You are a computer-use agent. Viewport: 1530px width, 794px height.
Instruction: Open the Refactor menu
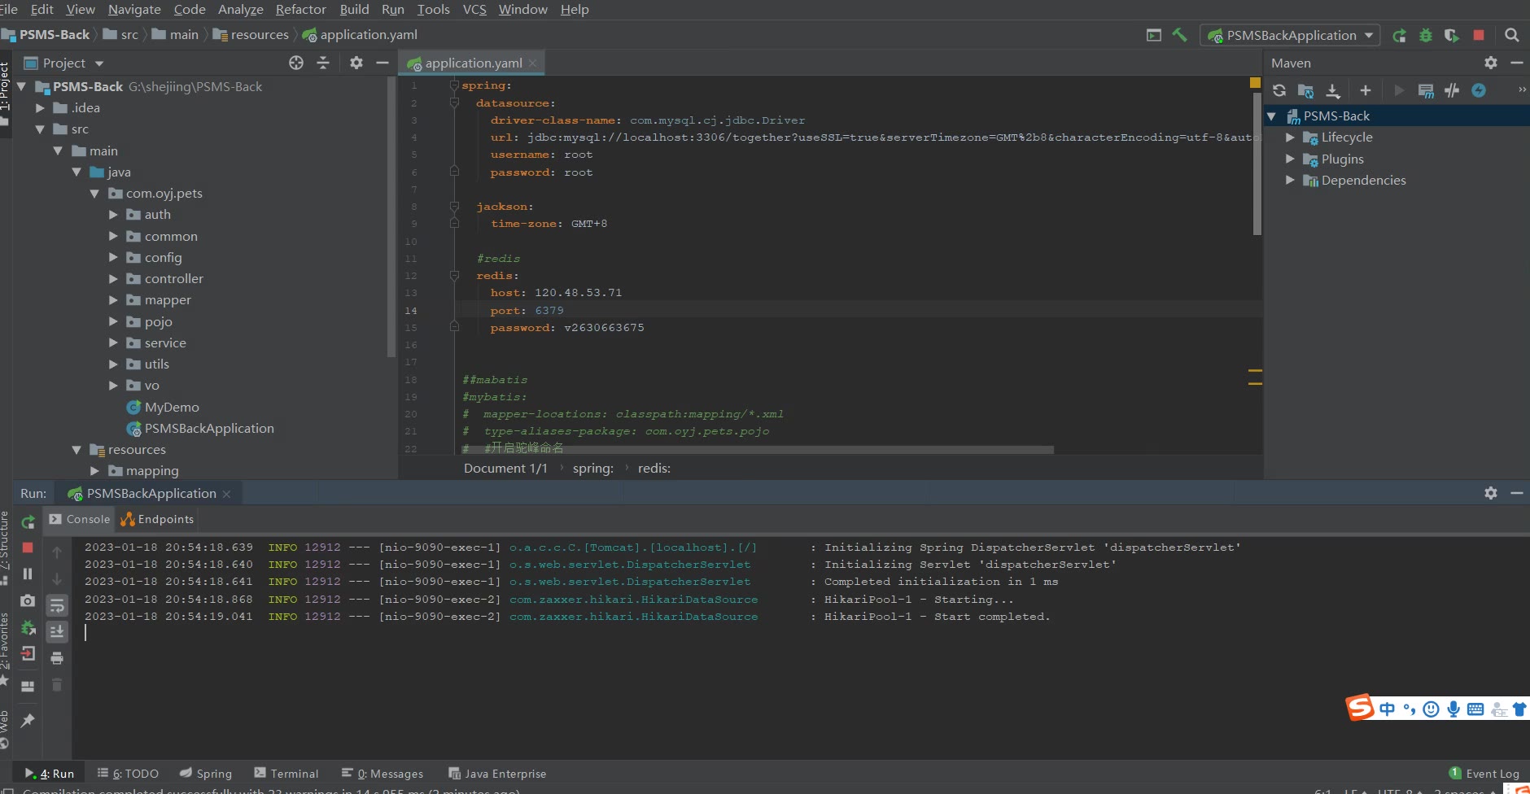(300, 10)
